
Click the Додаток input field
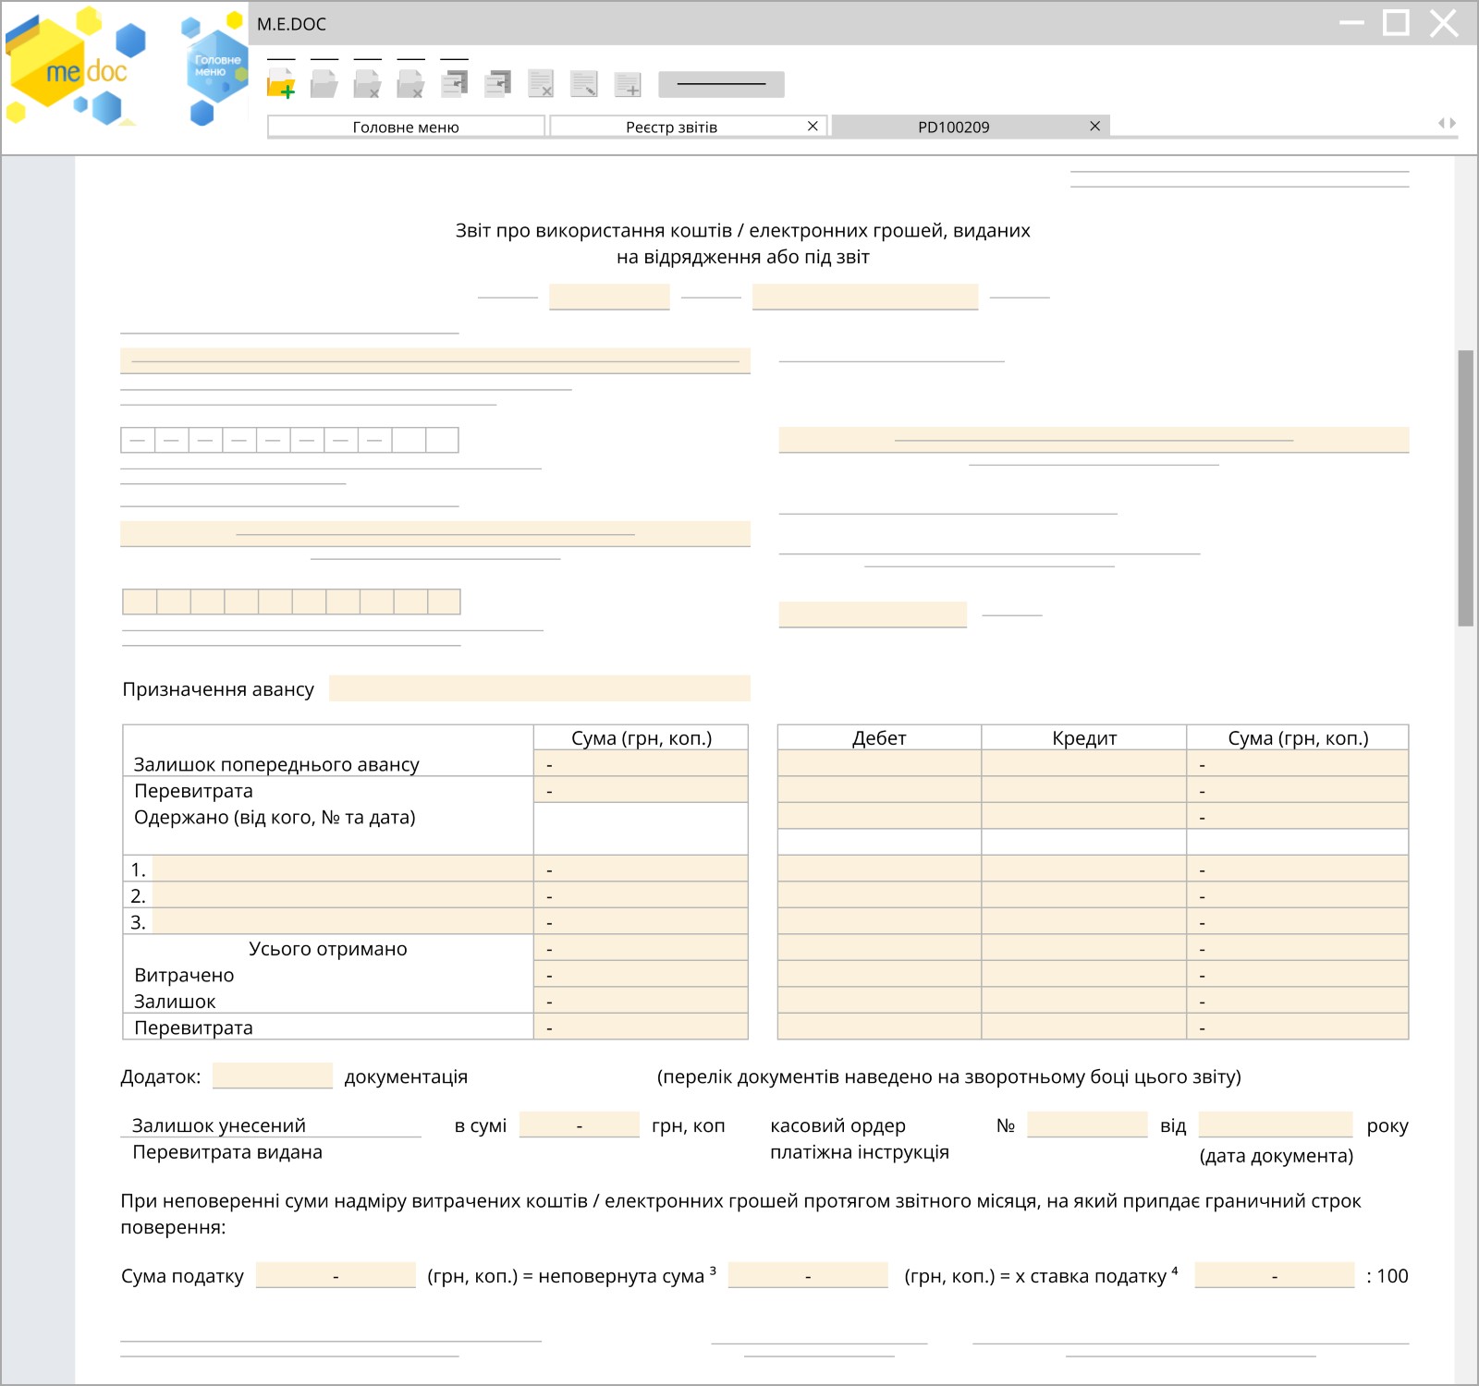click(x=273, y=1076)
